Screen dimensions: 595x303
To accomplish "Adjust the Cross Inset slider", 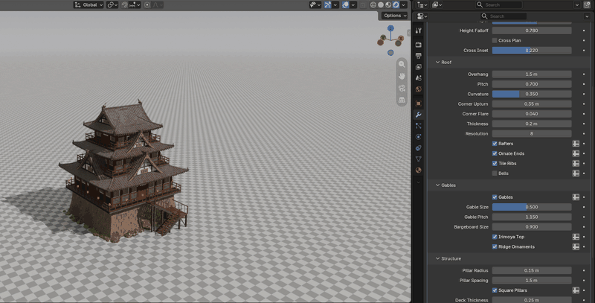I will tap(532, 50).
